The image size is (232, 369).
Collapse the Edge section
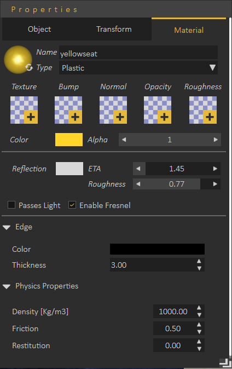(x=7, y=227)
